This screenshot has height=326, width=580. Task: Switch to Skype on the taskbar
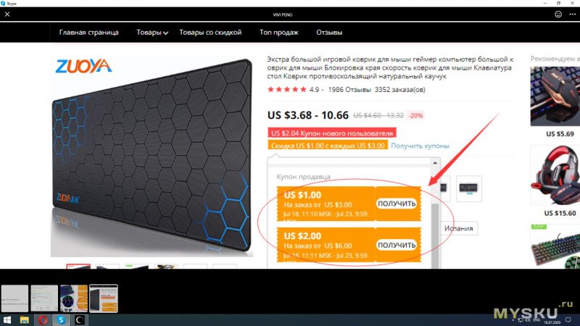tap(61, 319)
